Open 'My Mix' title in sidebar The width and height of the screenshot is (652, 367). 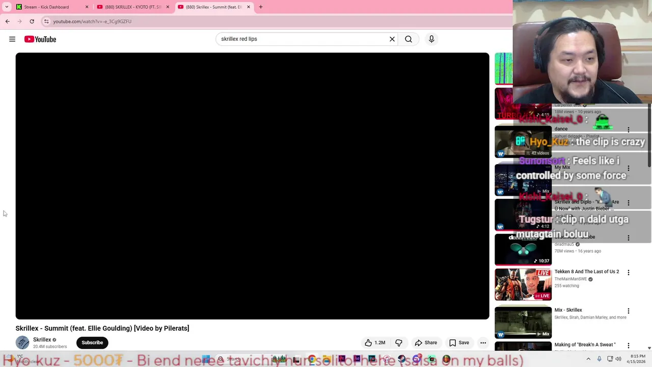(562, 167)
